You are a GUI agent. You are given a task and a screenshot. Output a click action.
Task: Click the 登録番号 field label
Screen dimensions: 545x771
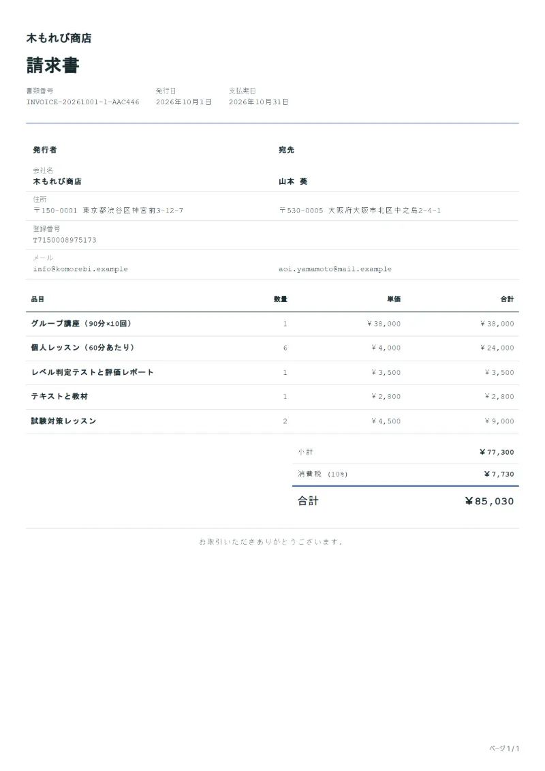point(46,228)
